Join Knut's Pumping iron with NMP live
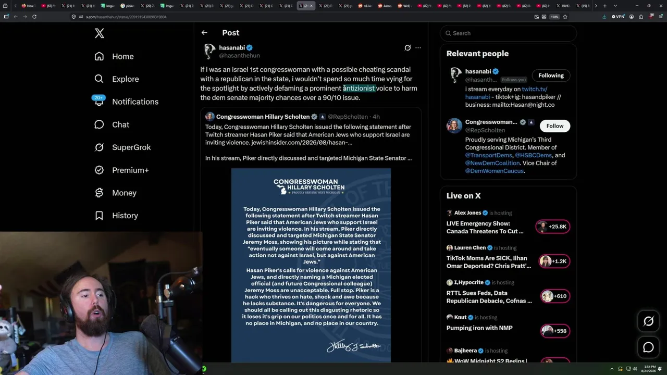 click(x=479, y=328)
